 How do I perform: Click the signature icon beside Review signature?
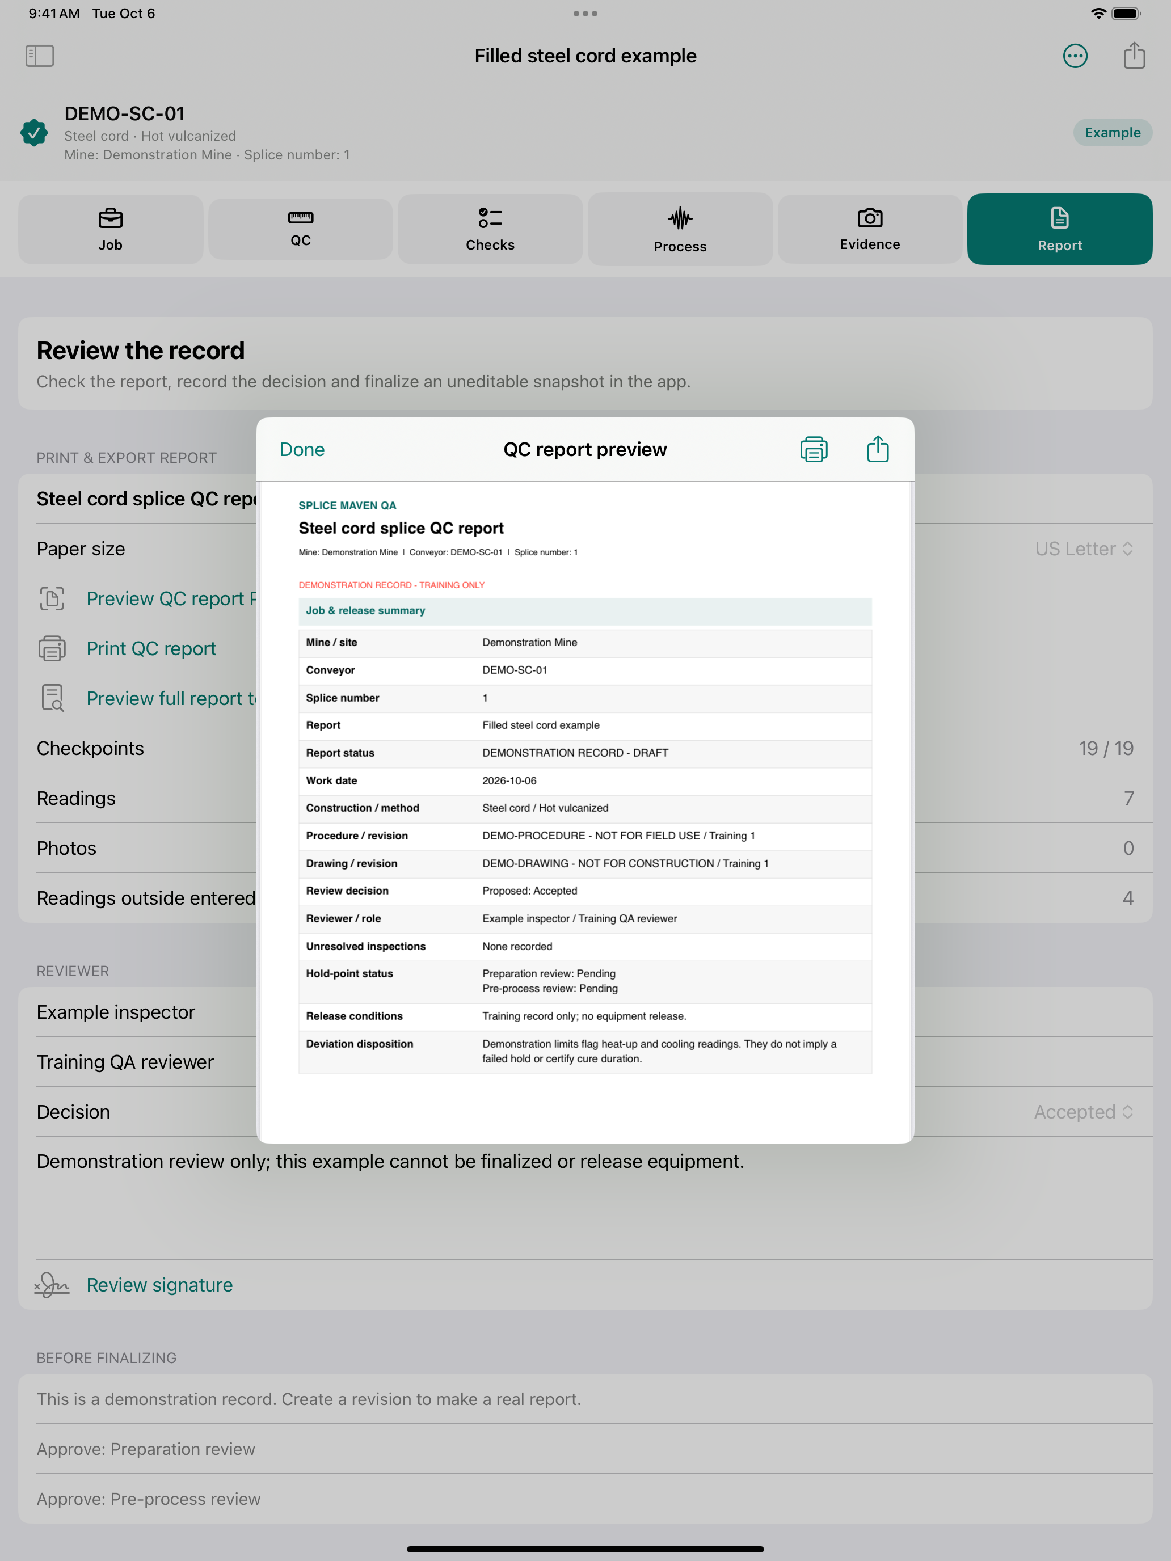52,1284
